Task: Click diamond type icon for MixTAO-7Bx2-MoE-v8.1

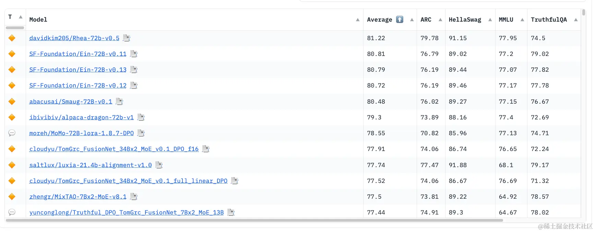Action: (12, 197)
